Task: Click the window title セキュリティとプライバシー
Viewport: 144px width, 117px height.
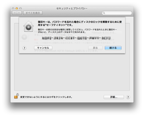Action: pos(72,8)
